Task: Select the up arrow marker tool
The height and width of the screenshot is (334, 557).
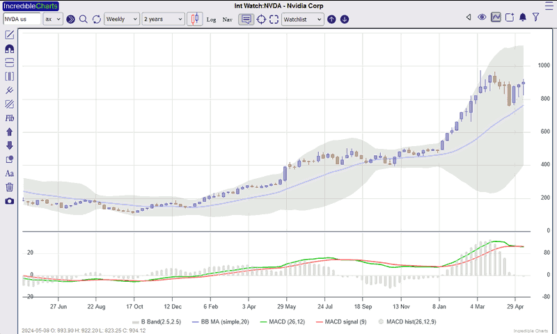Action: [10, 132]
